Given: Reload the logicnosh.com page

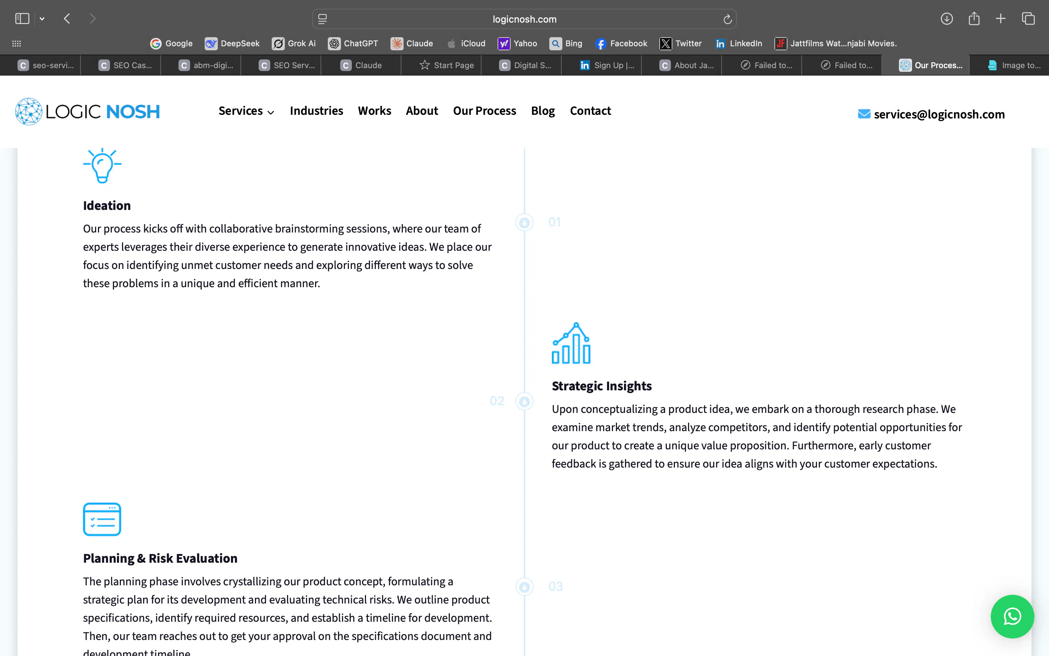Looking at the screenshot, I should click(x=727, y=19).
